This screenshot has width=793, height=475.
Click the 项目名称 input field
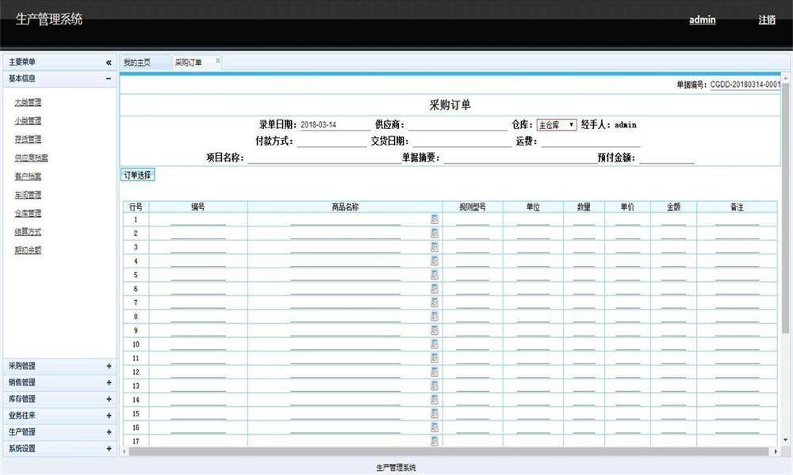click(324, 158)
